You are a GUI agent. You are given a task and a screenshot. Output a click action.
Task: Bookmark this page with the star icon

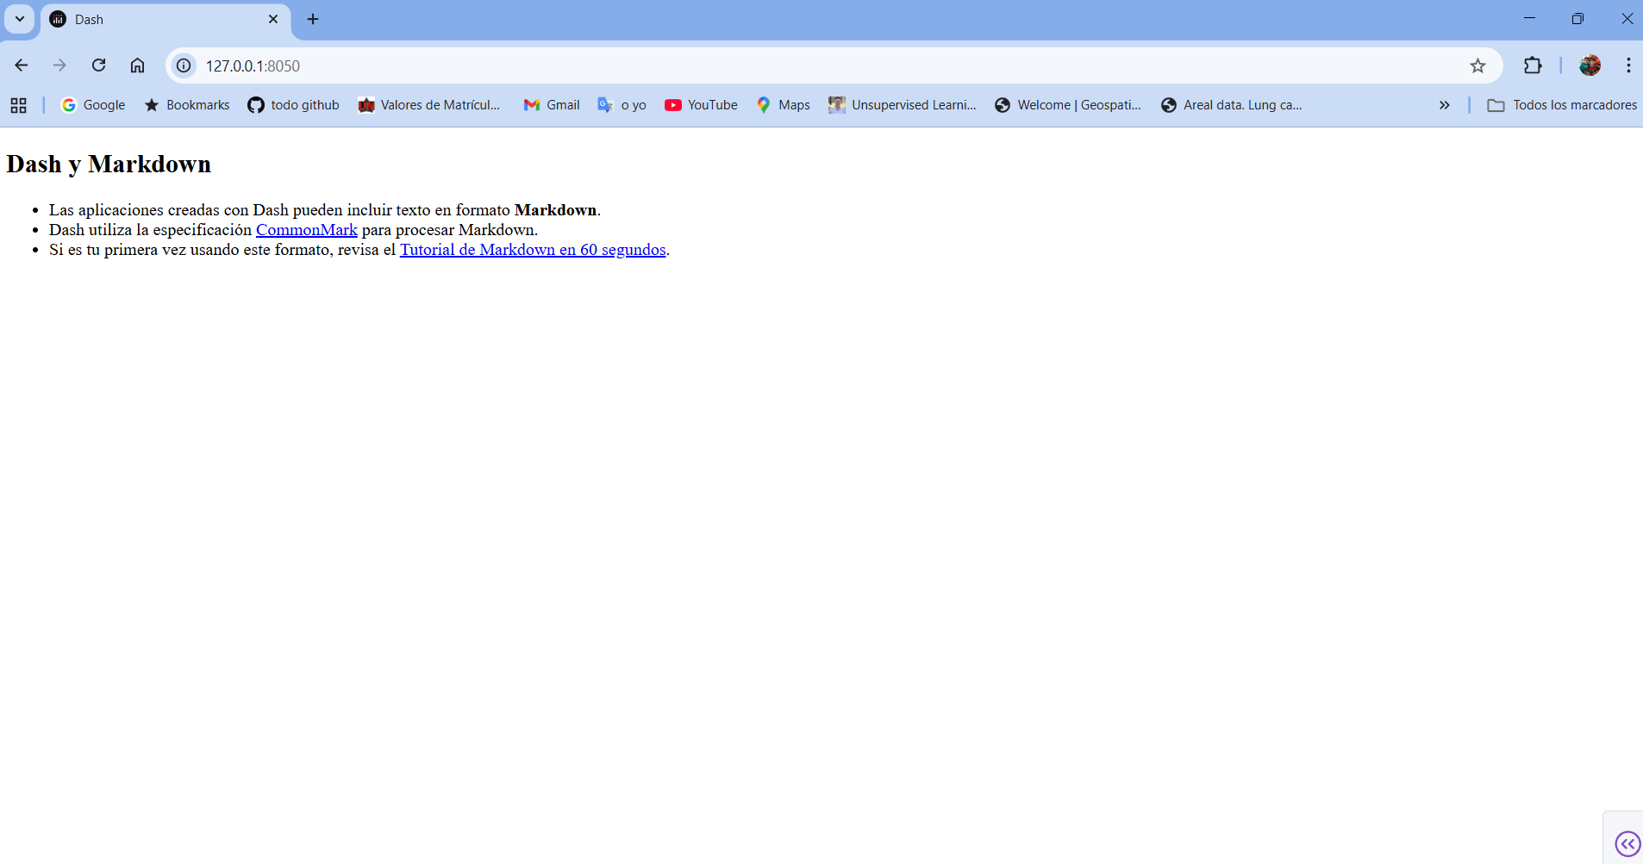click(x=1477, y=65)
